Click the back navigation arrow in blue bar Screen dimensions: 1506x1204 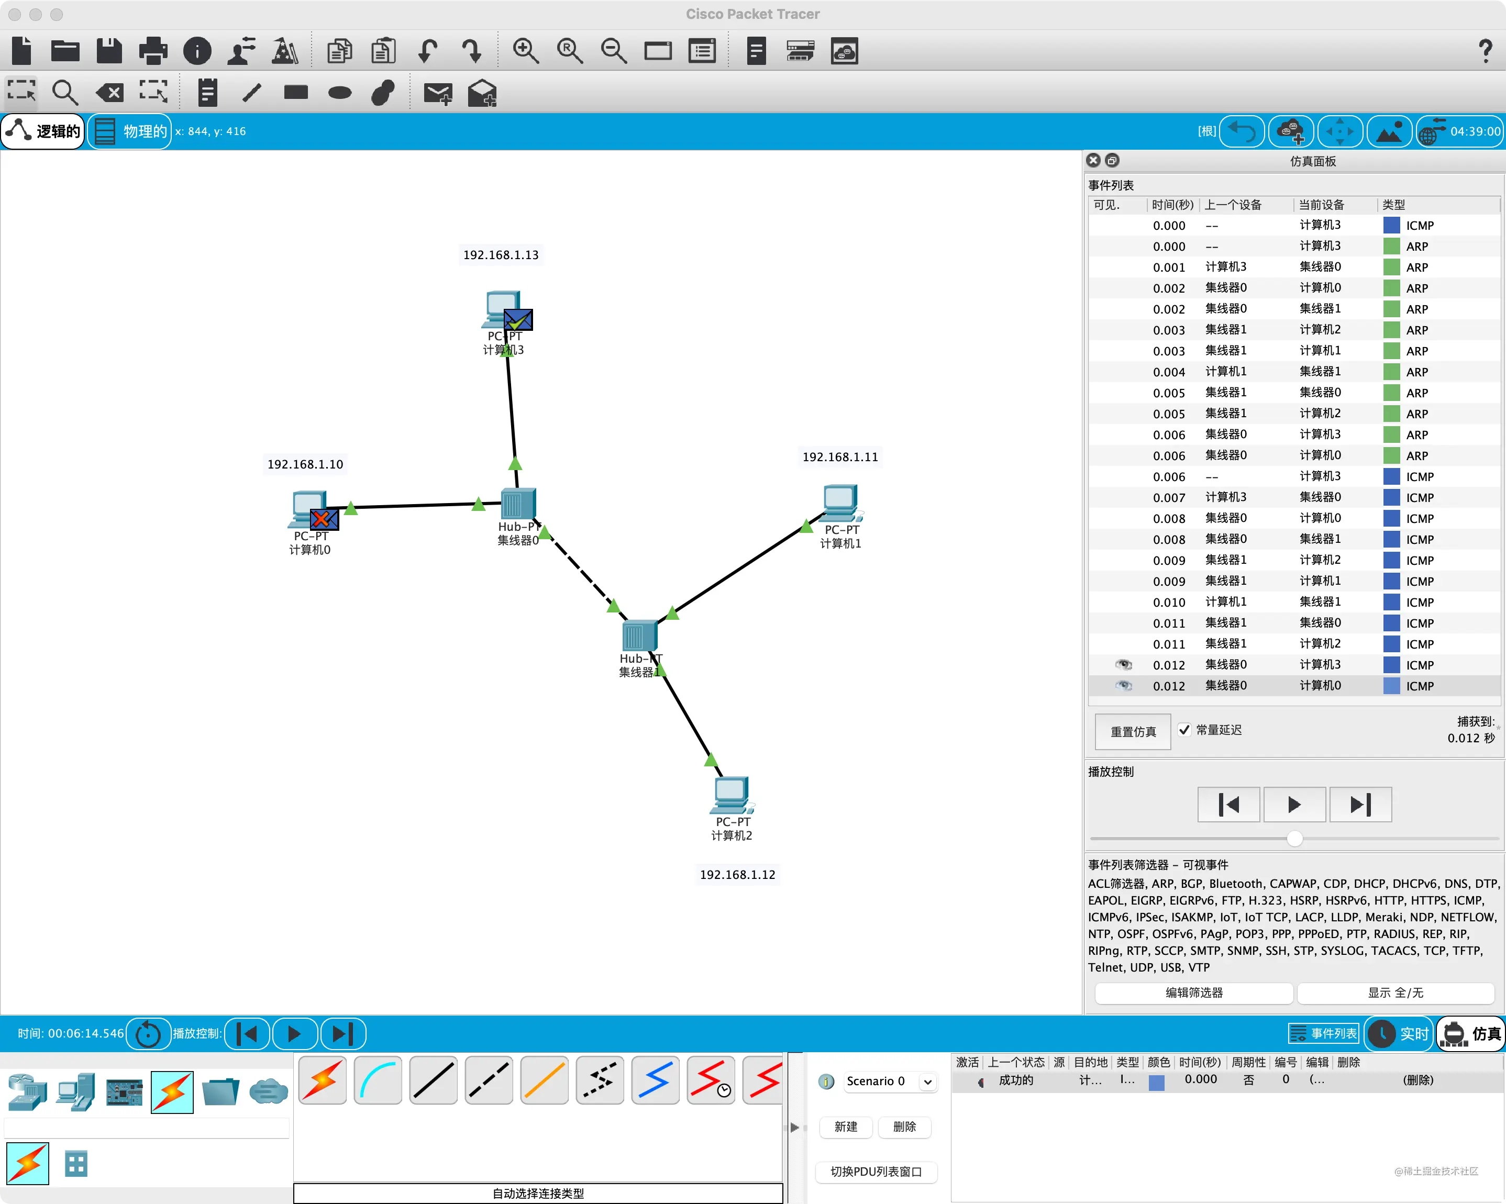click(x=1242, y=131)
